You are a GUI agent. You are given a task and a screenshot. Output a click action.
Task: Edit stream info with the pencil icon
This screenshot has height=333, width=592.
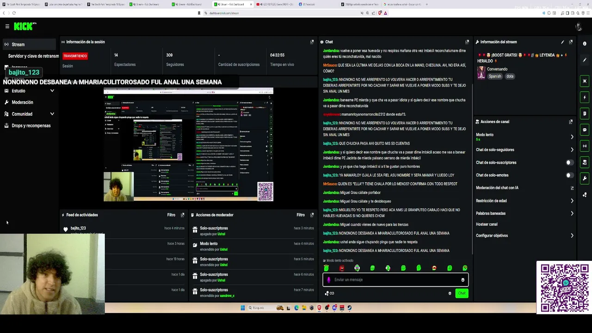(562, 42)
